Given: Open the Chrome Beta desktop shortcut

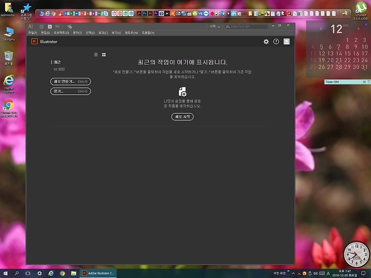Looking at the screenshot, I should pyautogui.click(x=9, y=109).
